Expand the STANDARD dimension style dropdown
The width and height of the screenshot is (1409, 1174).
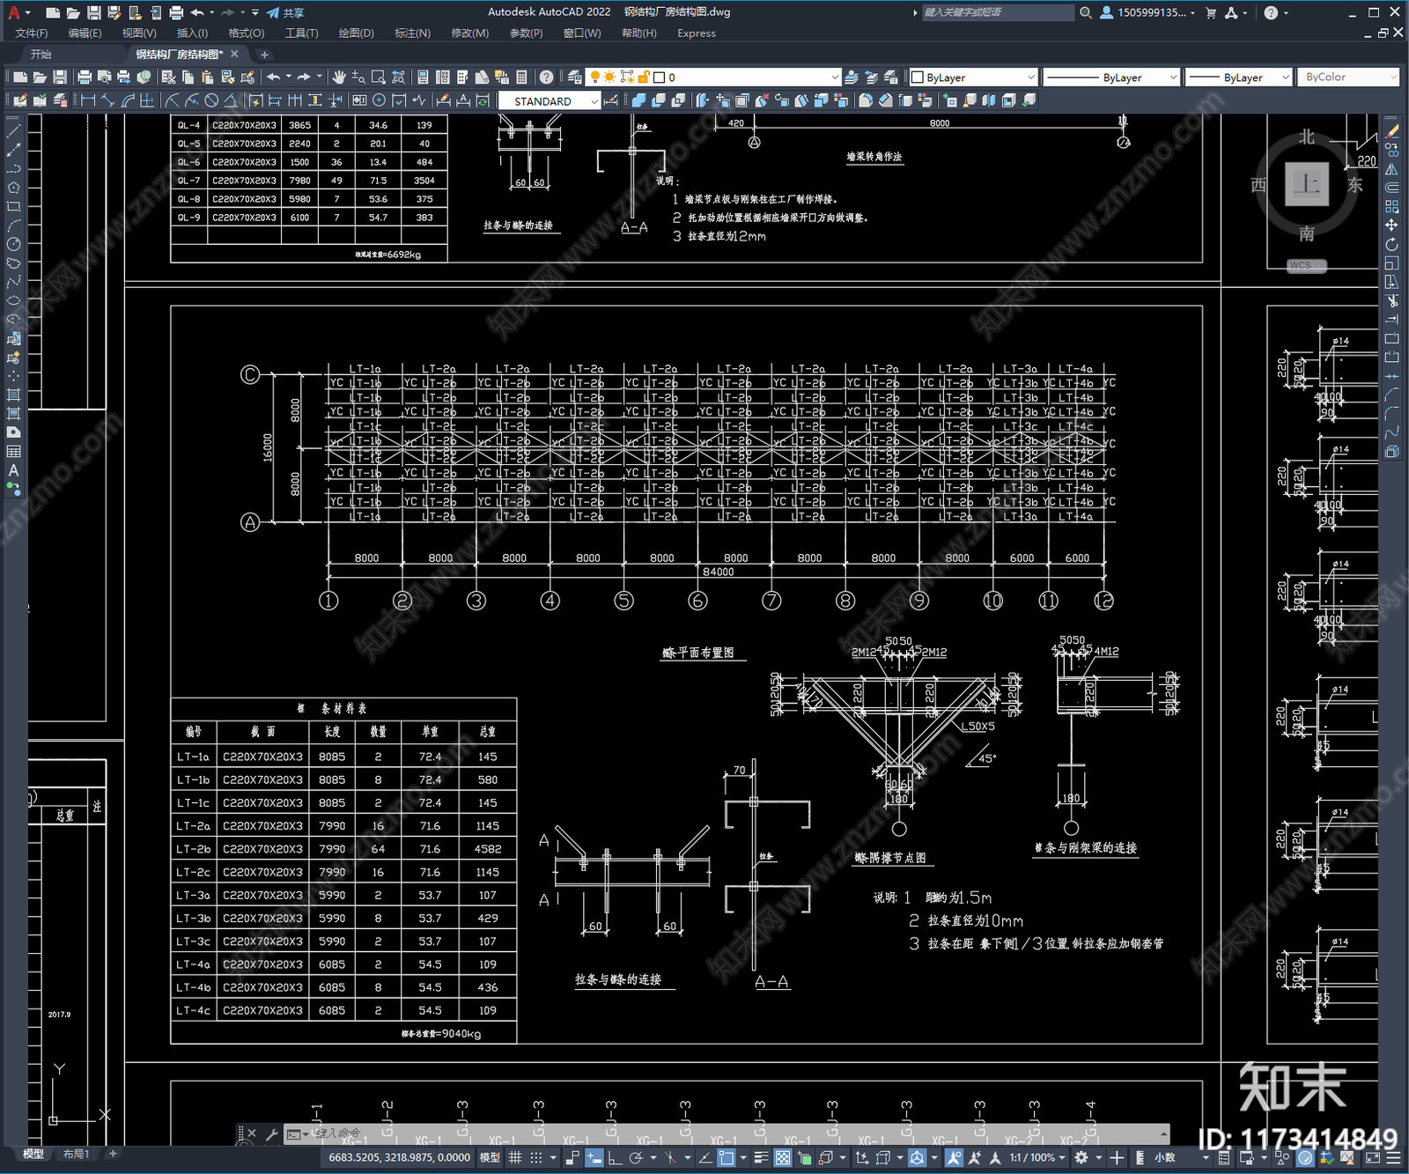click(594, 101)
